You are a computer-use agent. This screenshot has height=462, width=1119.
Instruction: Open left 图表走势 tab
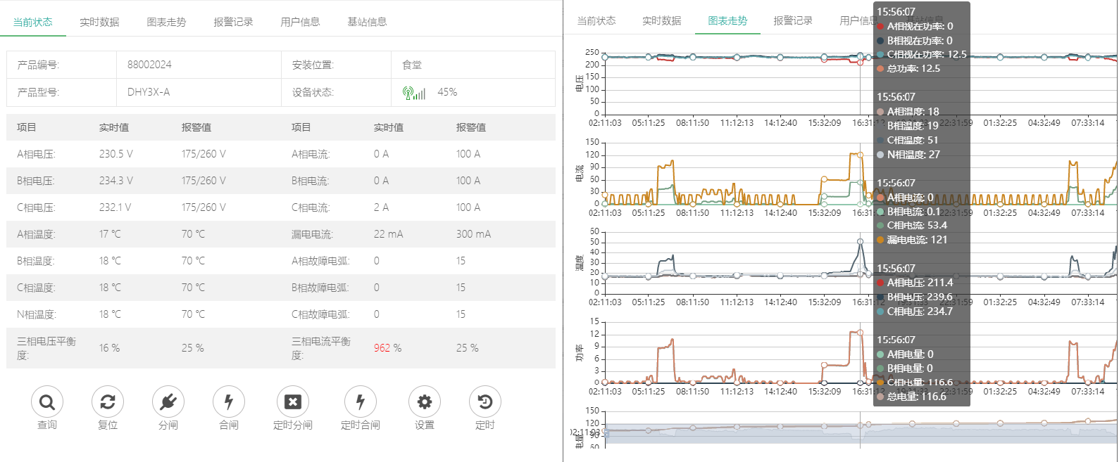point(166,22)
